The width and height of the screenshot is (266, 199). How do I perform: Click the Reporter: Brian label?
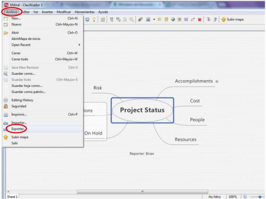click(142, 154)
